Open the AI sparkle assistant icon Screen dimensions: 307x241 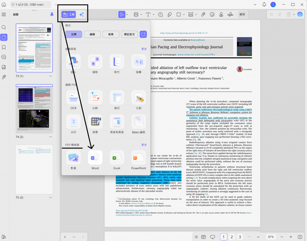coord(82,14)
